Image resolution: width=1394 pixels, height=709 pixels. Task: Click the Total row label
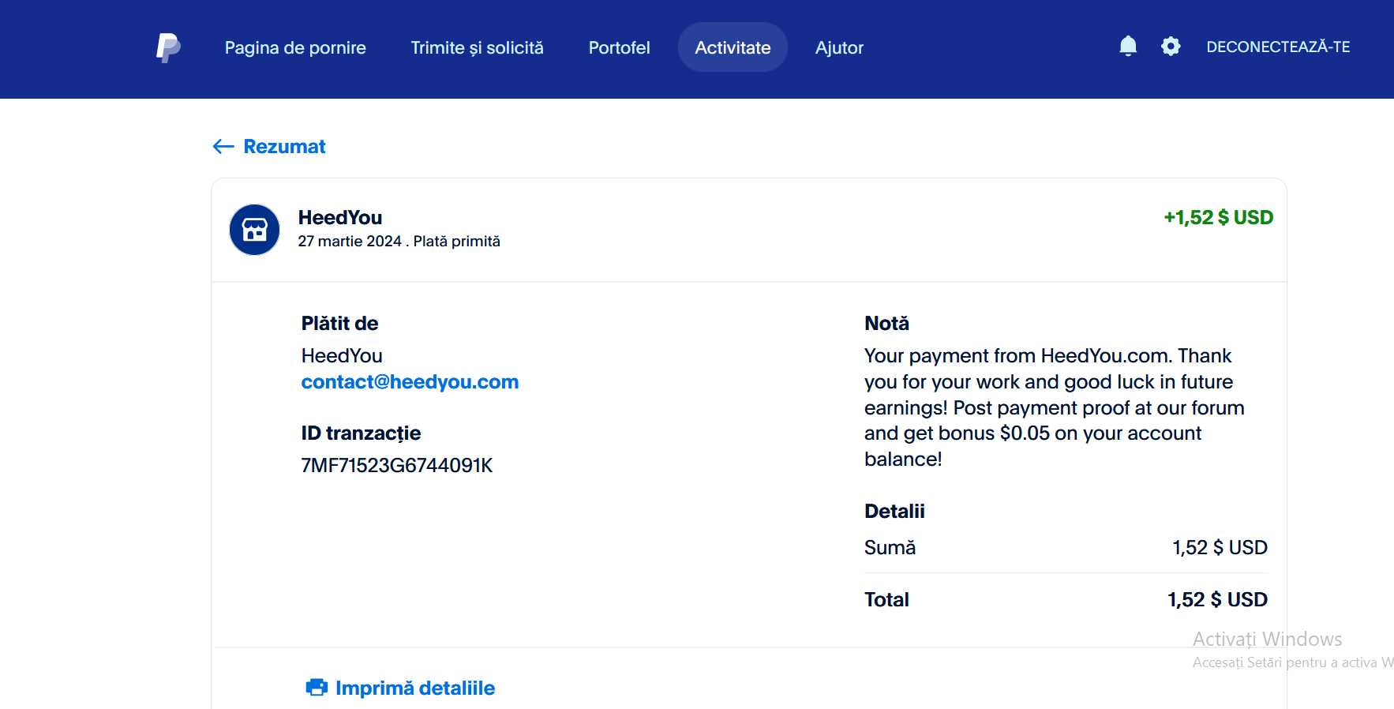[x=886, y=599]
